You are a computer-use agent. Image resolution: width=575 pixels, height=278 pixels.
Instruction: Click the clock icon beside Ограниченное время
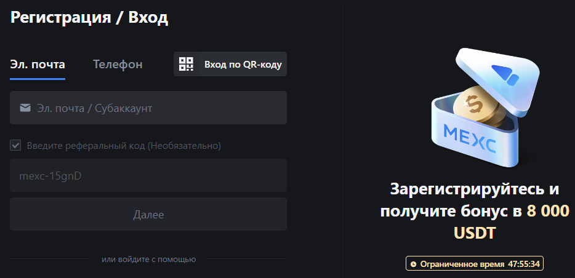tap(414, 264)
